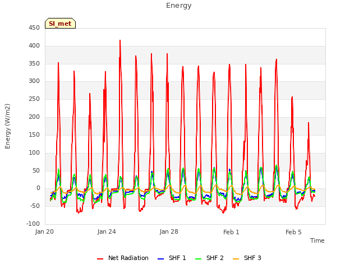Screen dimensions: 359x269
Task: Click the Jan 24 x-axis tick label
Action: [107, 231]
